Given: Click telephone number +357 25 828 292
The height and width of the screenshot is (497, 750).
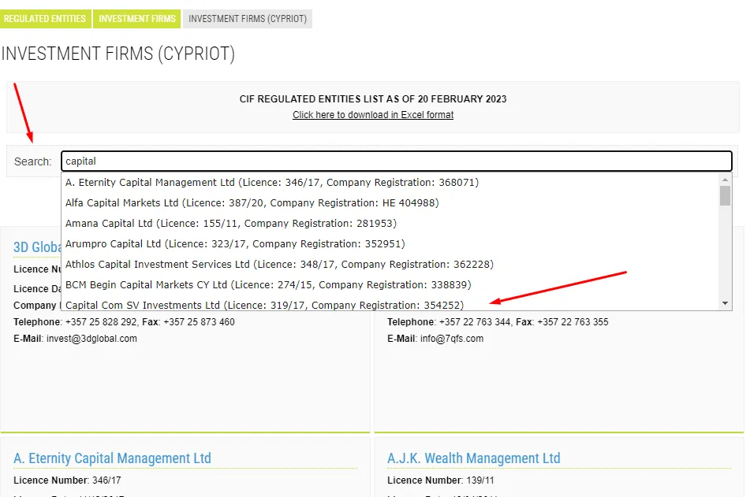Looking at the screenshot, I should click(x=101, y=322).
